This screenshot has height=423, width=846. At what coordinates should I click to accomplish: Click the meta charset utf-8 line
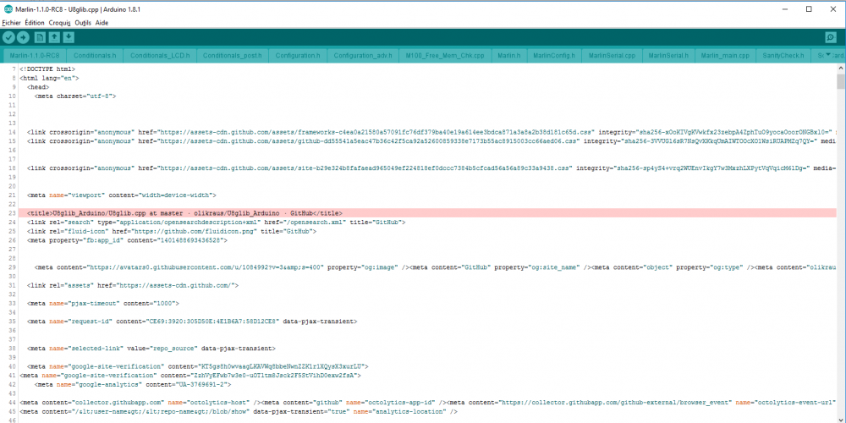tap(75, 96)
